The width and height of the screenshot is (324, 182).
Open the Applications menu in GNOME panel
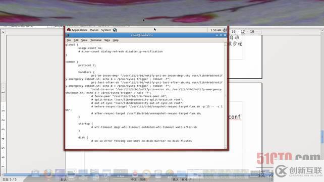(79, 30)
